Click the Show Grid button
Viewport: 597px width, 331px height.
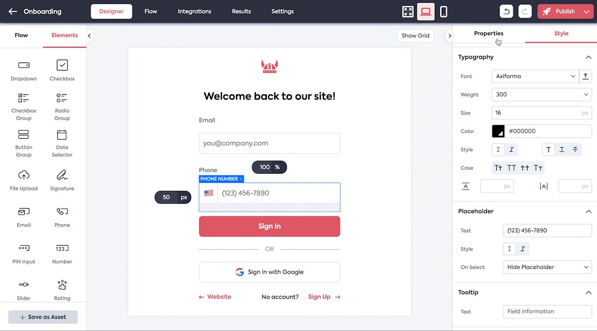click(415, 36)
